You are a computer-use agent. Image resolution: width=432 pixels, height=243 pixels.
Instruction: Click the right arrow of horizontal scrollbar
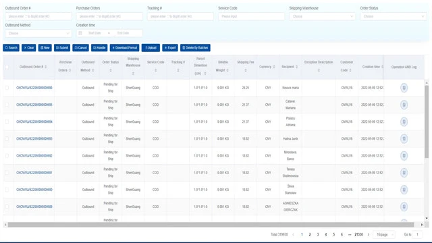421,225
